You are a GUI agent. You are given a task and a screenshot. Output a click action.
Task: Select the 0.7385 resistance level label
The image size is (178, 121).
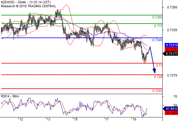tap(157, 17)
